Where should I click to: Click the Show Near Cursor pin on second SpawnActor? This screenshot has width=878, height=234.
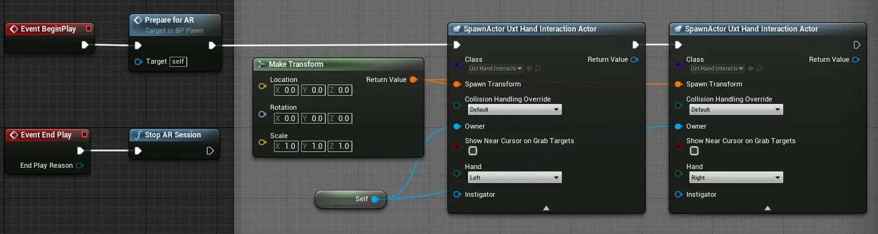point(679,146)
